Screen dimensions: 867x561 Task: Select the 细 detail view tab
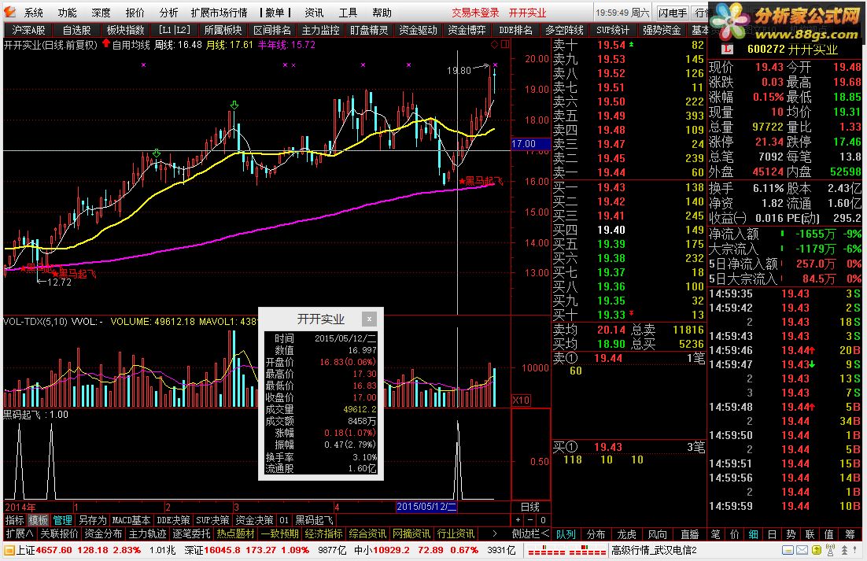(x=753, y=534)
